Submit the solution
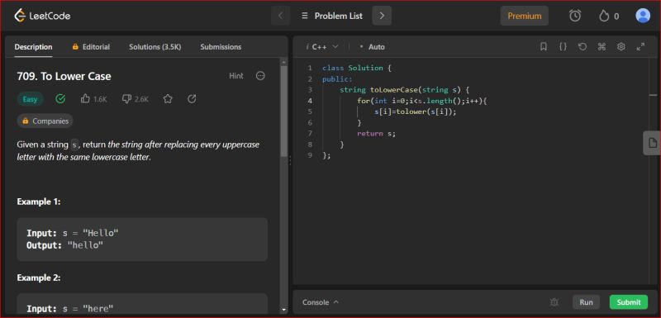The image size is (661, 318). point(629,302)
